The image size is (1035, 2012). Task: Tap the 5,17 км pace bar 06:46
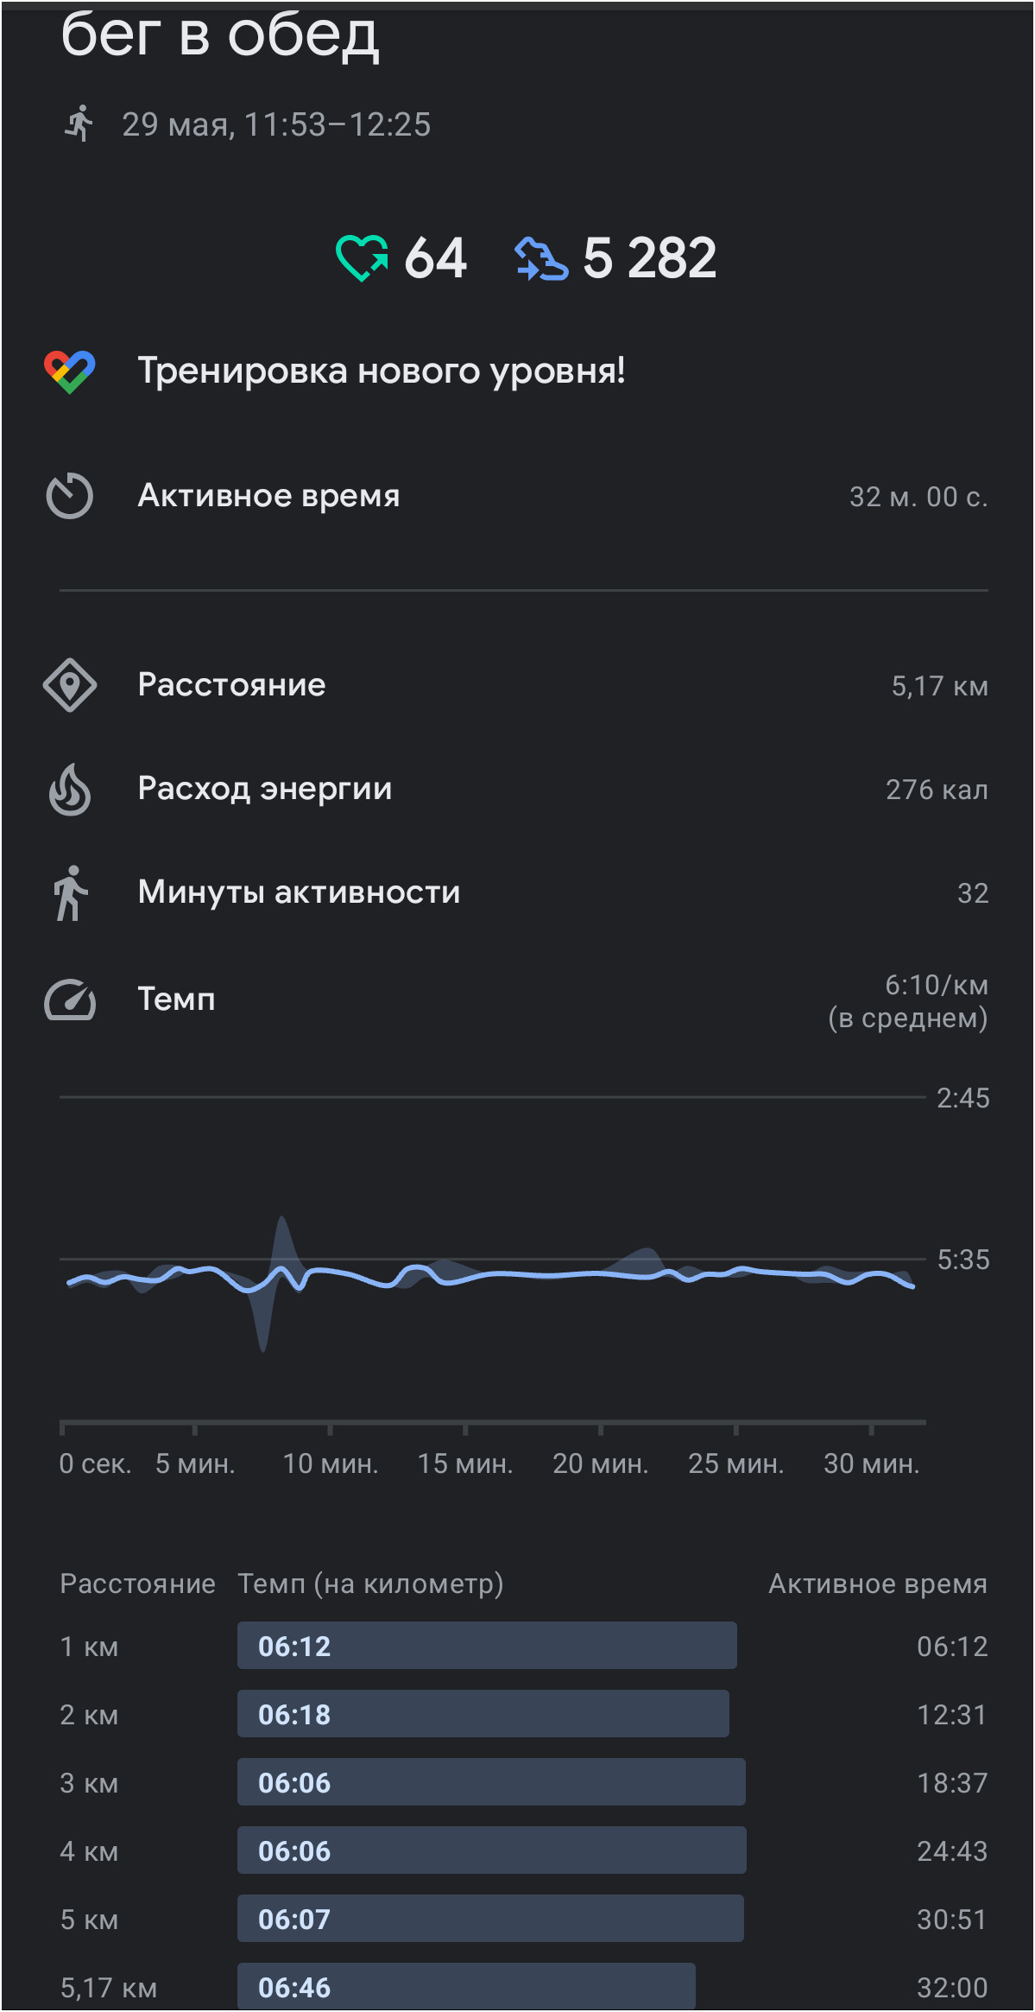466,1986
